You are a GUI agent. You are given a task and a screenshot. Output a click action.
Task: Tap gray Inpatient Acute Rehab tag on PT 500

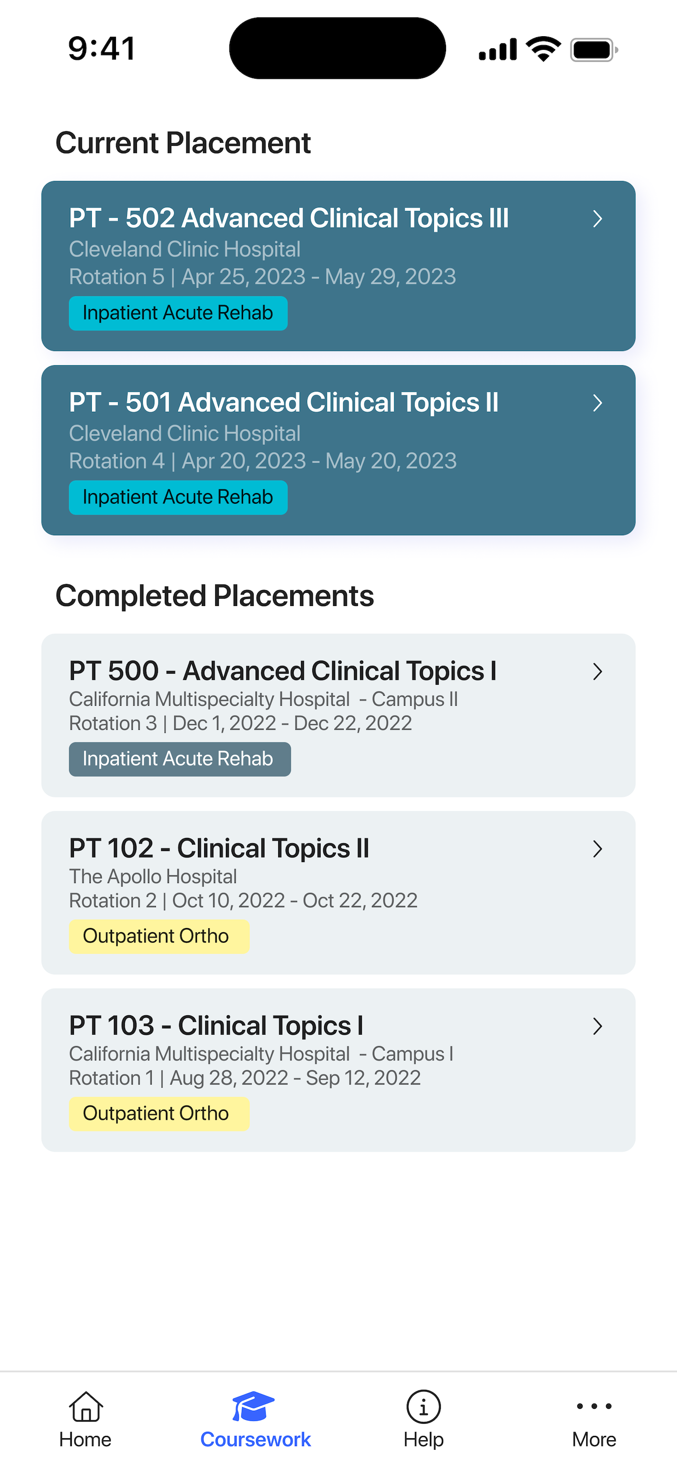pyautogui.click(x=179, y=759)
